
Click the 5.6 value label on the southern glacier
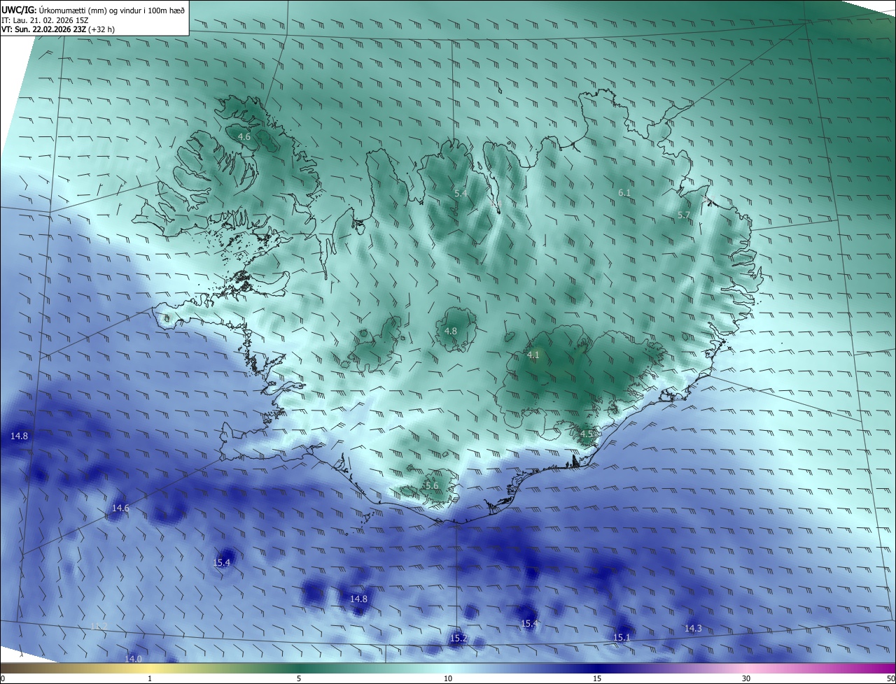coord(432,486)
